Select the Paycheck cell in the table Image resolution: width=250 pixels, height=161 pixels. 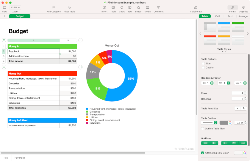click(33, 51)
